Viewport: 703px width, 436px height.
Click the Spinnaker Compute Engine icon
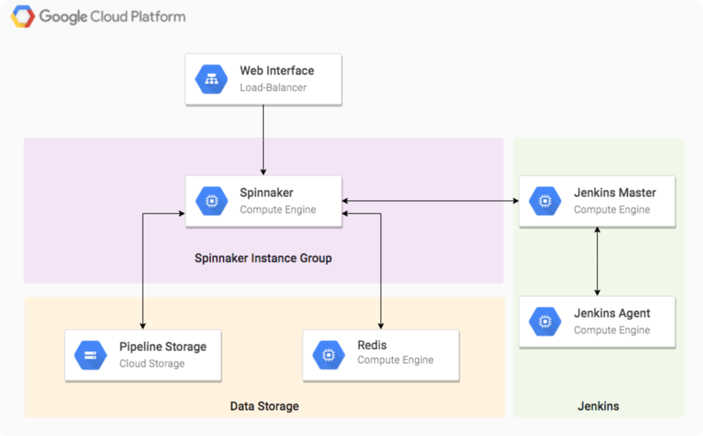tap(211, 201)
